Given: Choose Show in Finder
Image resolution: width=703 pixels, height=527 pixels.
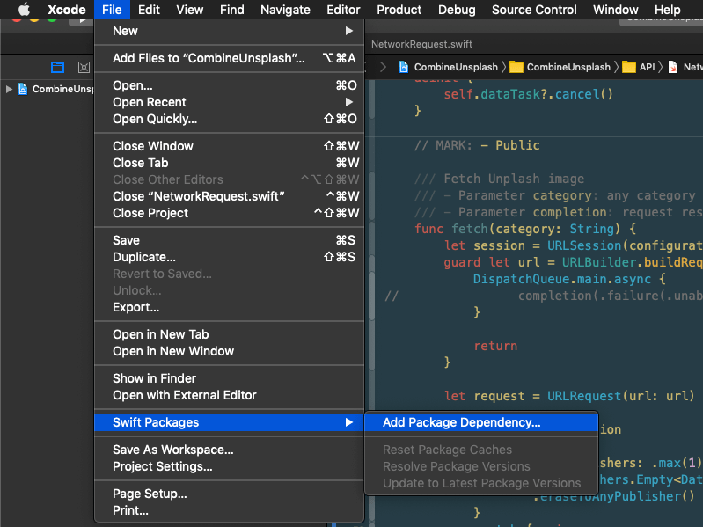Looking at the screenshot, I should pyautogui.click(x=229, y=378).
